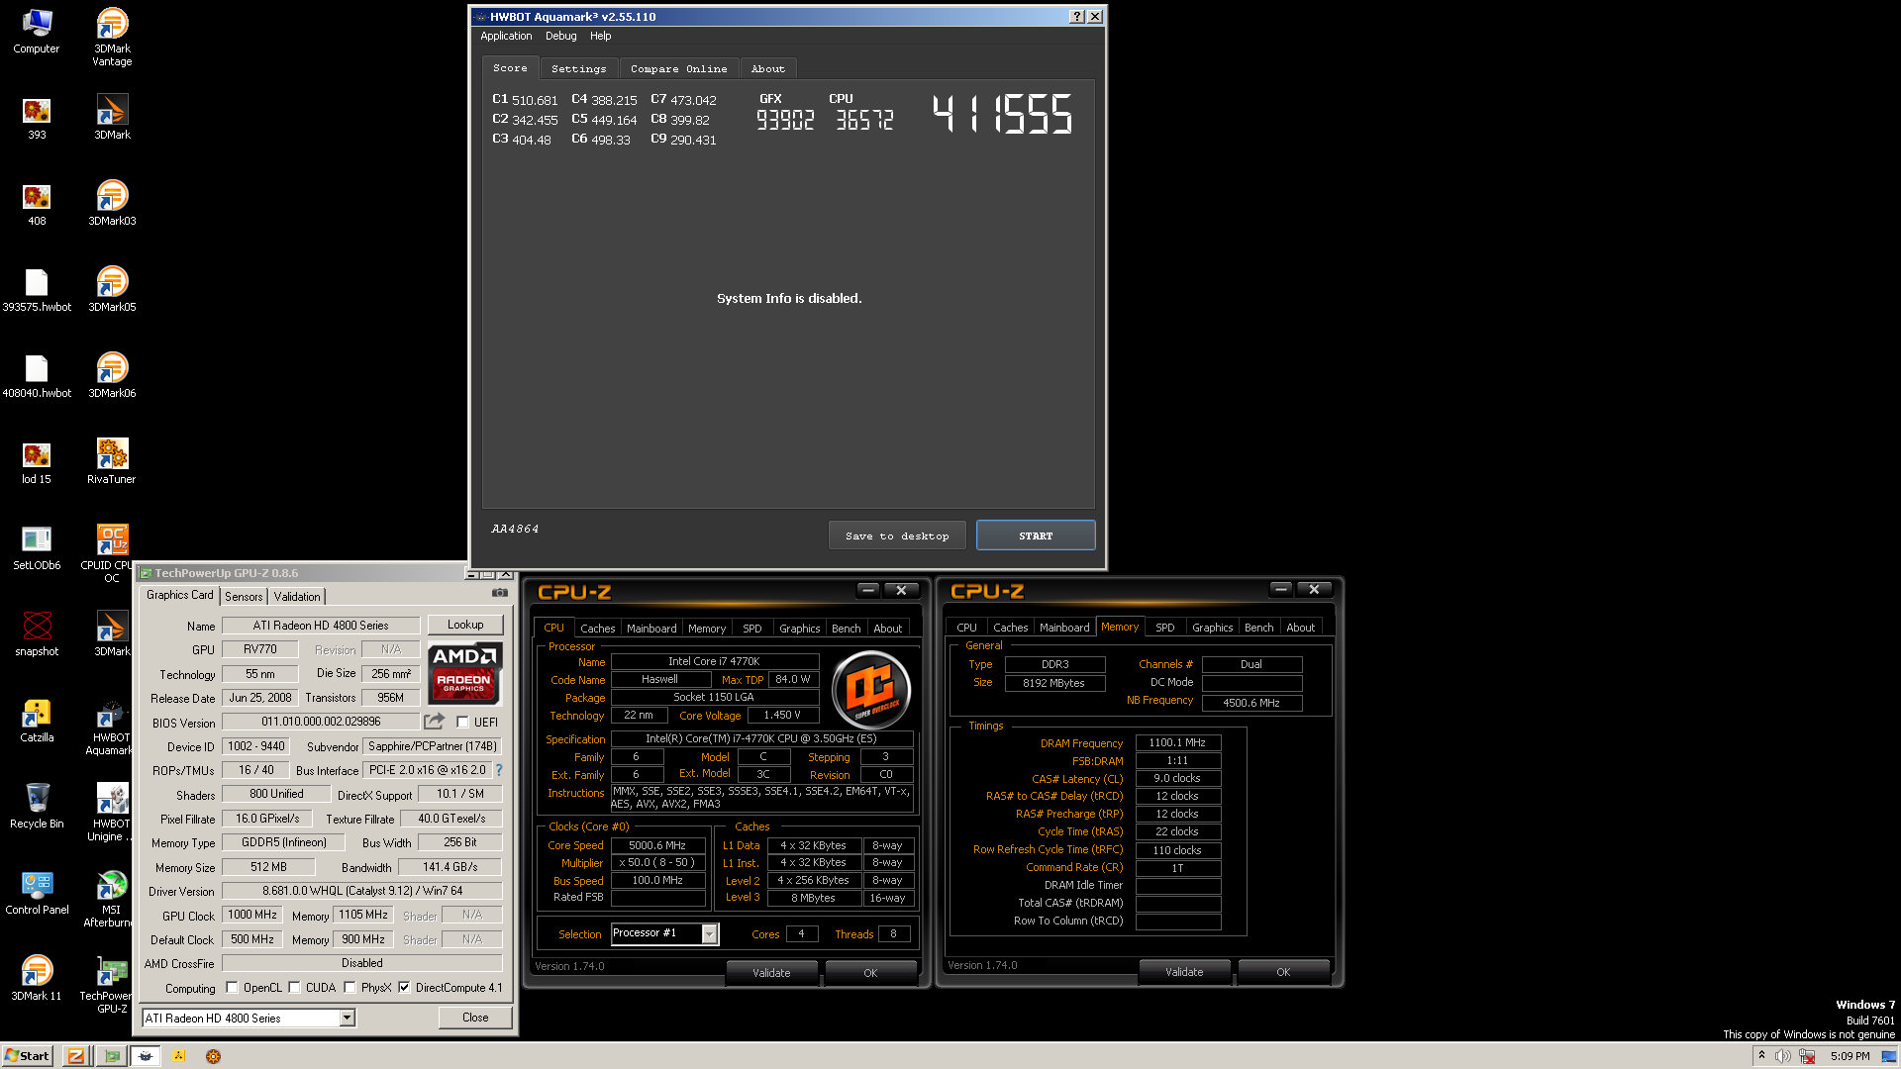This screenshot has width=1901, height=1069.
Task: Click the network disconnected tray icon
Action: pos(1807,1056)
